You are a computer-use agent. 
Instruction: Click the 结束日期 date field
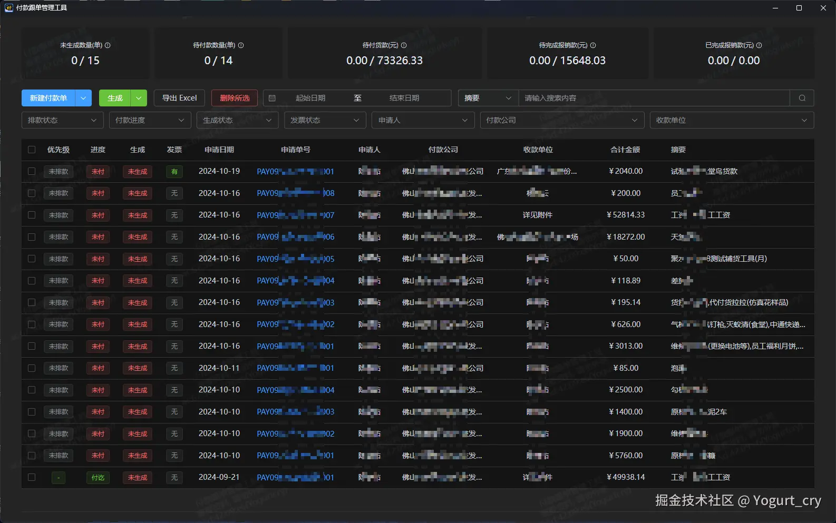pyautogui.click(x=404, y=98)
